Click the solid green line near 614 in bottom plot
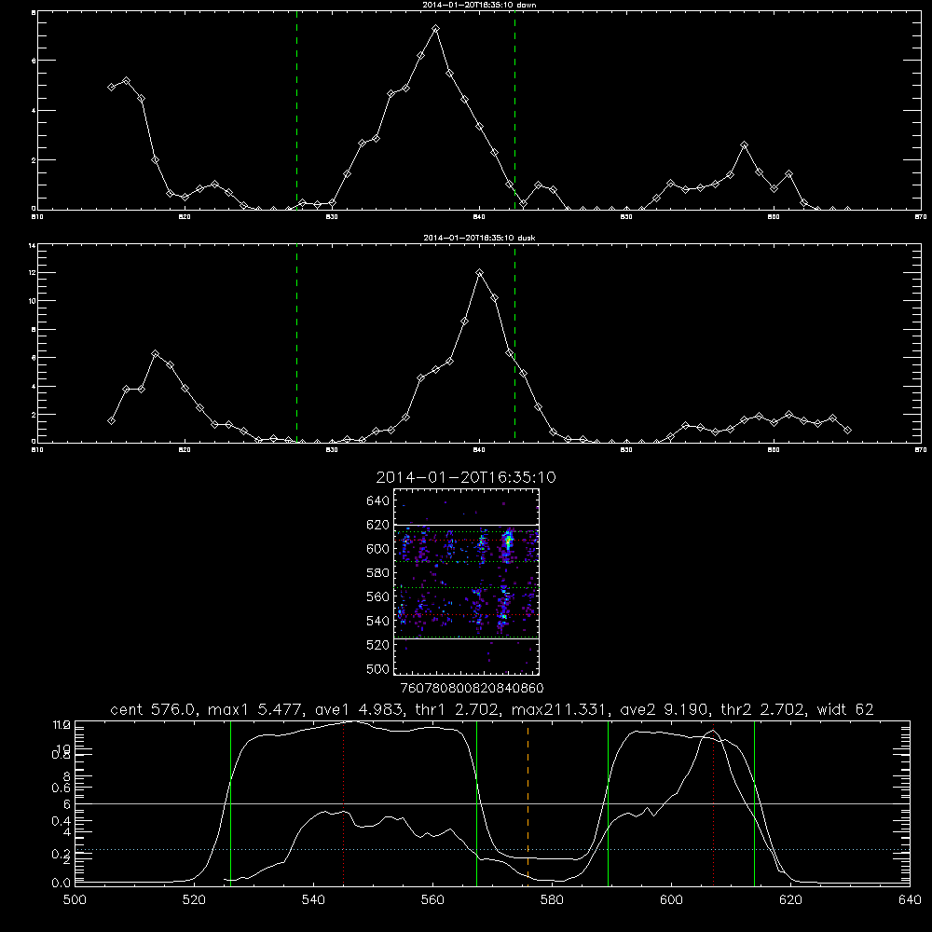Image resolution: width=932 pixels, height=932 pixels. coord(754,802)
